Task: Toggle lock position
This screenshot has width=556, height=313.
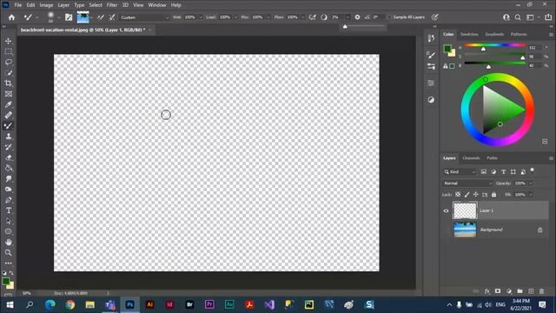Action: click(x=476, y=195)
